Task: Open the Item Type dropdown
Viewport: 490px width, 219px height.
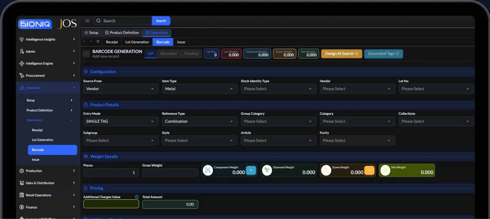Action: pyautogui.click(x=200, y=89)
